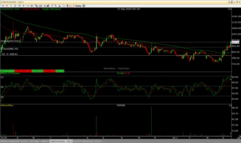The width and height of the screenshot is (241, 143).
Task: Expand the link icon dropdown arrow
Action: (38, 6)
